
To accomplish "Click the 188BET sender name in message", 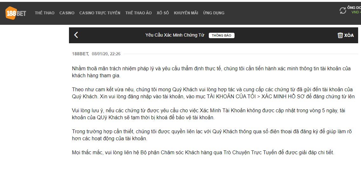I will (80, 54).
